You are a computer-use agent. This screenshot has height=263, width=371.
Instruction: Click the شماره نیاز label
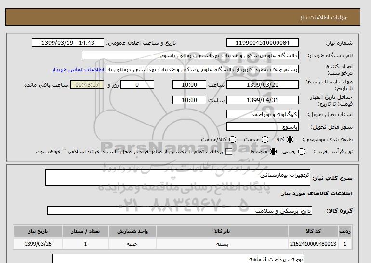tap(339, 43)
